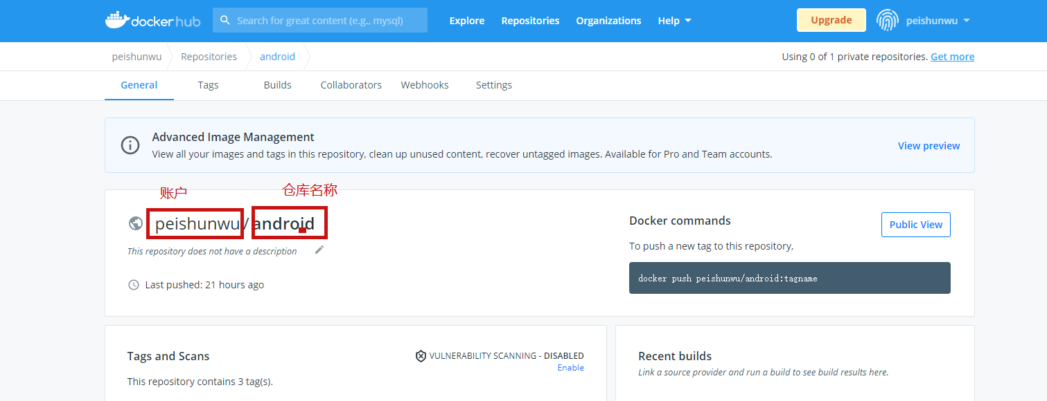Click the globe public visibility icon
The height and width of the screenshot is (401, 1047).
tap(136, 223)
